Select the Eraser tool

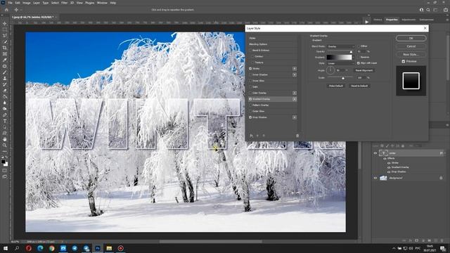pyautogui.click(x=5, y=91)
